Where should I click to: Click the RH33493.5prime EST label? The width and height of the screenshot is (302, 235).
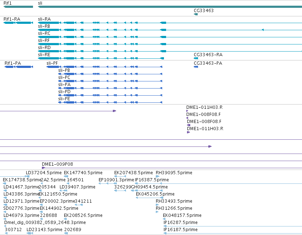pyautogui.click(x=174, y=201)
